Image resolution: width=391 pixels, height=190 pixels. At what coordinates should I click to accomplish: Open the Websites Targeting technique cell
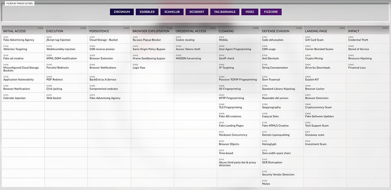click(23, 48)
